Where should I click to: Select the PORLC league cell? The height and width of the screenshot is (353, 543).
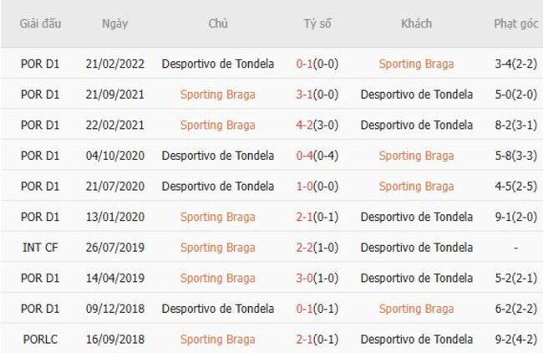(40, 339)
